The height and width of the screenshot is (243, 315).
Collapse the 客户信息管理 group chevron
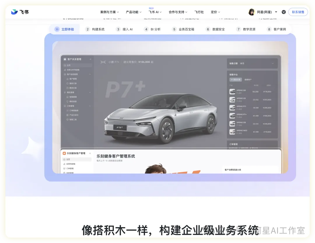coord(90,75)
